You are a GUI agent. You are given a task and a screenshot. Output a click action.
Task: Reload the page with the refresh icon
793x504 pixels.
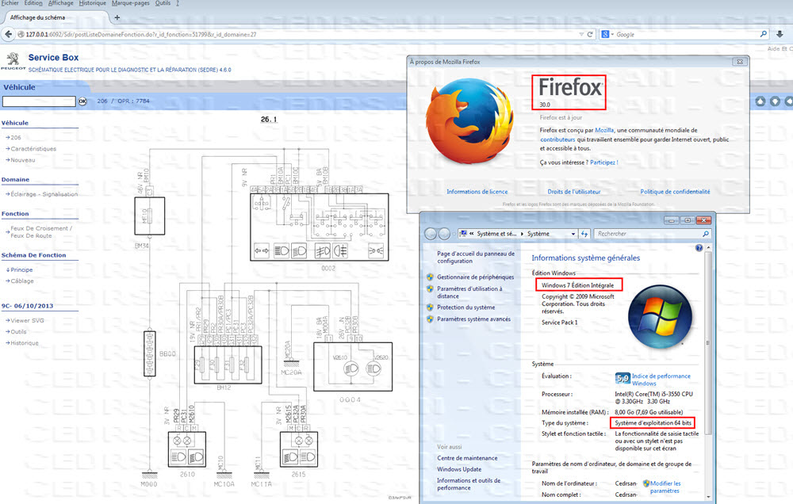[590, 34]
